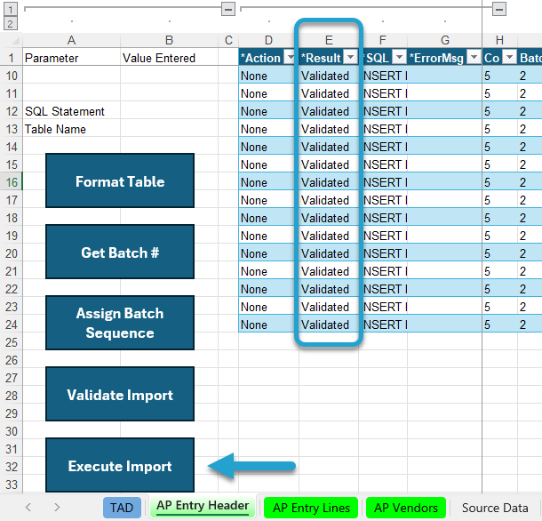Viewport: 542px width, 521px height.
Task: Select column D header
Action: tap(268, 40)
